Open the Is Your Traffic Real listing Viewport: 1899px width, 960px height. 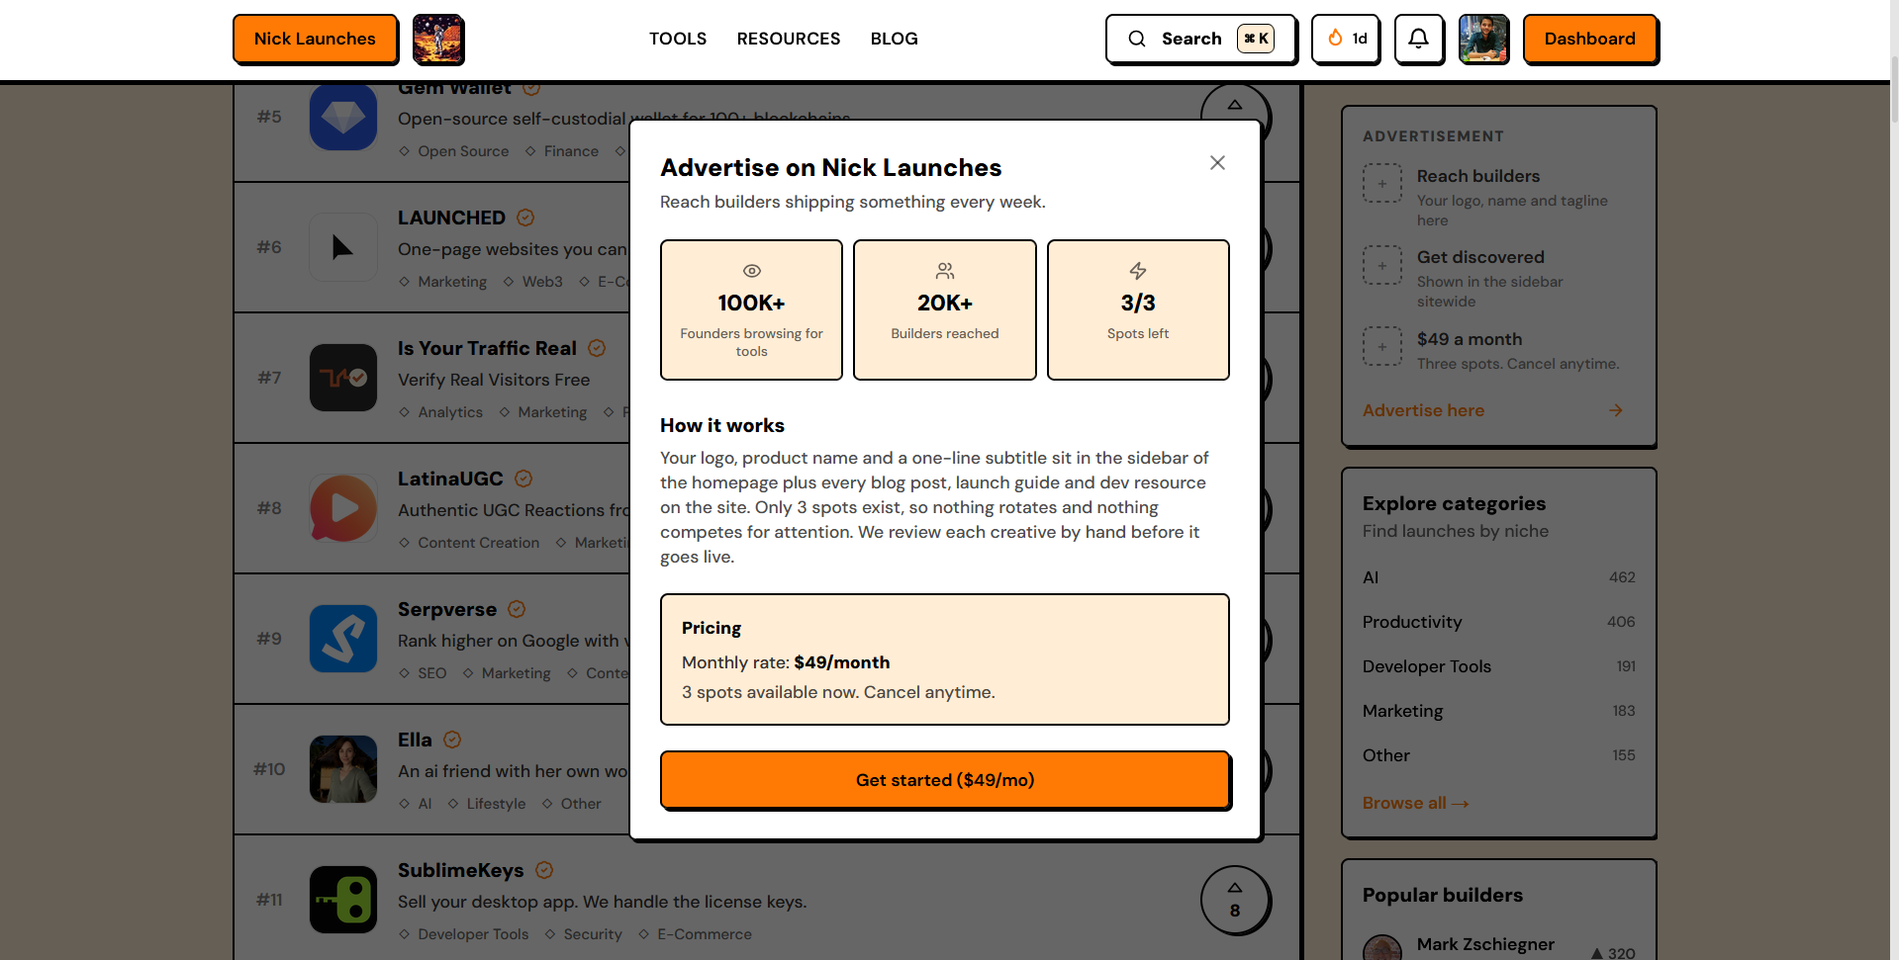[x=487, y=348]
